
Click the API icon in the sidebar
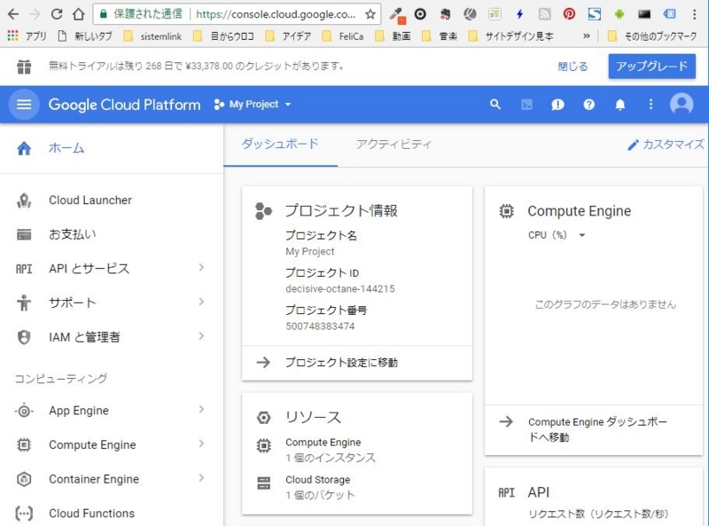click(x=24, y=269)
